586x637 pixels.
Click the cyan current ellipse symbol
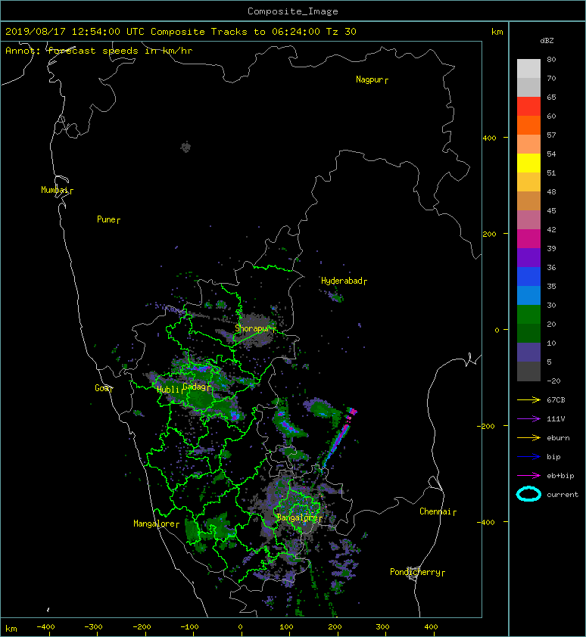[528, 494]
